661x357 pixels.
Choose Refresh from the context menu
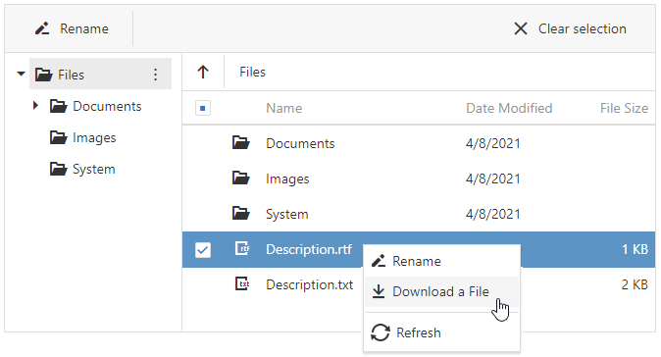tap(441, 333)
